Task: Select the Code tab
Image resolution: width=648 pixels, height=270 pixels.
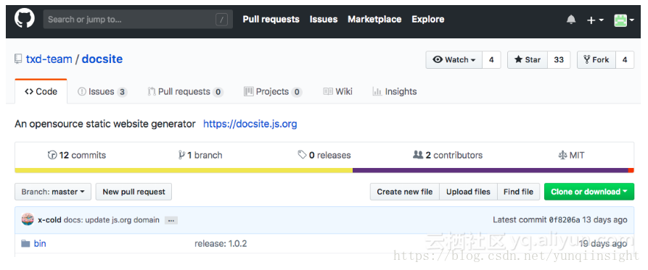Action: [x=41, y=91]
